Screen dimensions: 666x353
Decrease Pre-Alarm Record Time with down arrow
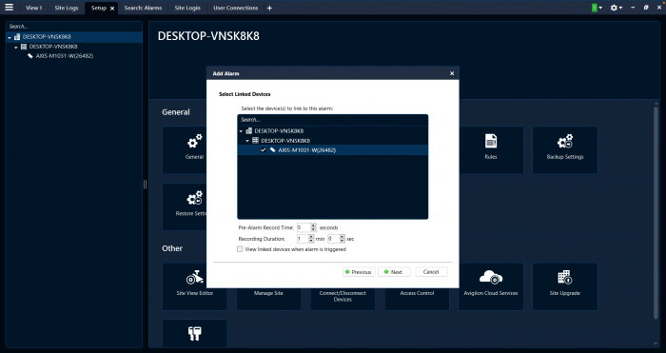click(x=313, y=230)
